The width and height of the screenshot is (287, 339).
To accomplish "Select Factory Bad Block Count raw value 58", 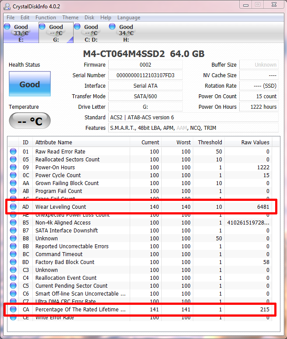I will coord(266,262).
